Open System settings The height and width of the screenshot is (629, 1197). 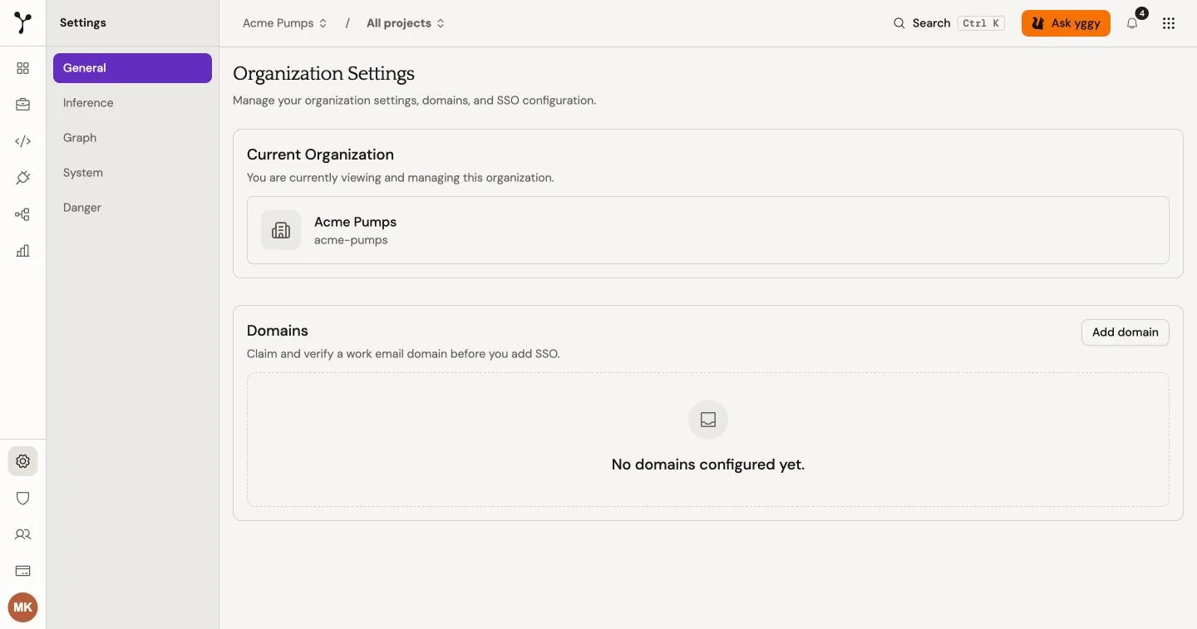click(132, 173)
